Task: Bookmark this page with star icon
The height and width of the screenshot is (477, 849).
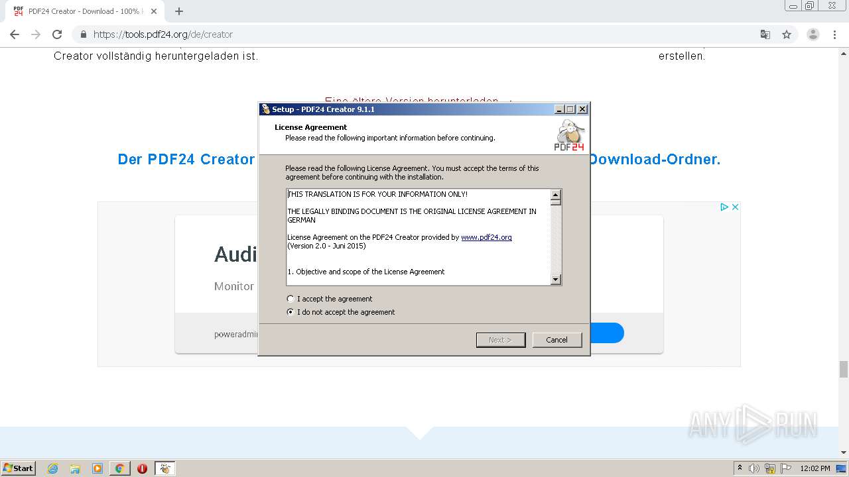Action: pos(787,34)
